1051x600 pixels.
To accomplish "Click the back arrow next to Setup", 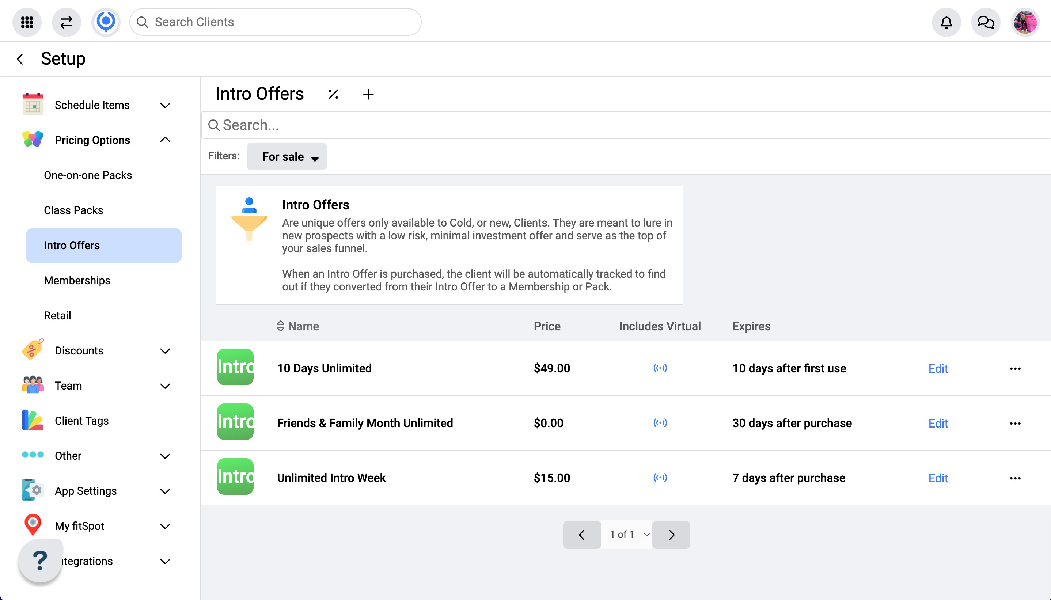I will click(x=20, y=59).
